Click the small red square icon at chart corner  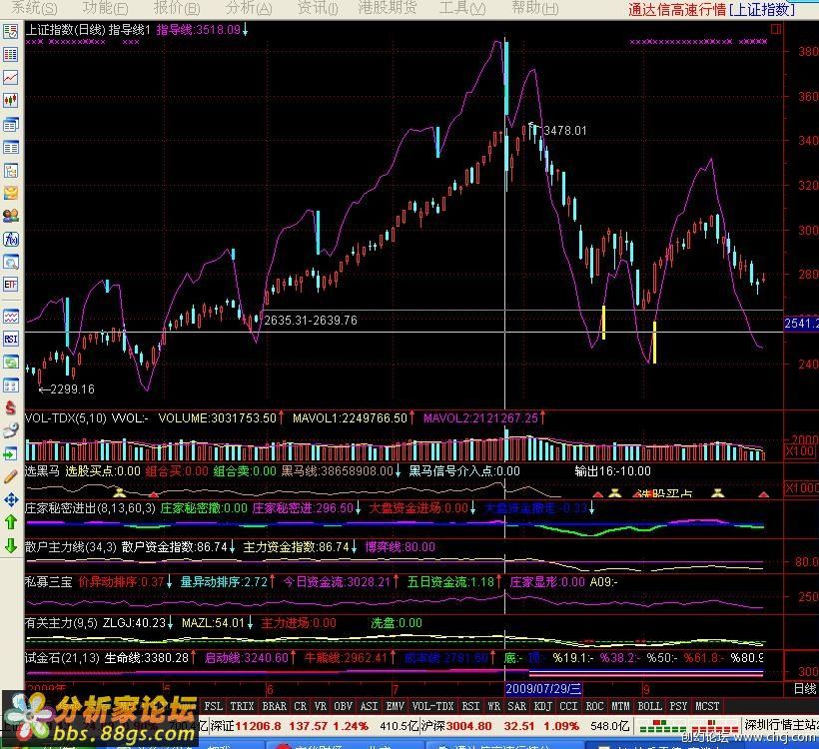(776, 29)
